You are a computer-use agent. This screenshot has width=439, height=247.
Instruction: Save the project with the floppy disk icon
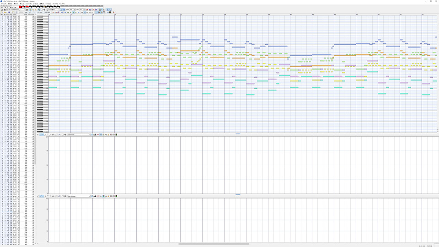coord(9,12)
